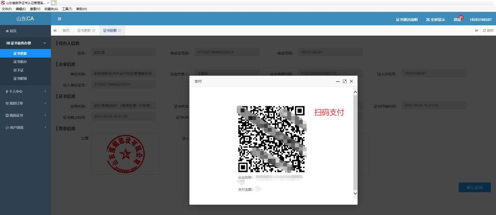The width and height of the screenshot is (496, 215).
Task: Click the 证书截止时间 input field
Action: point(123,117)
